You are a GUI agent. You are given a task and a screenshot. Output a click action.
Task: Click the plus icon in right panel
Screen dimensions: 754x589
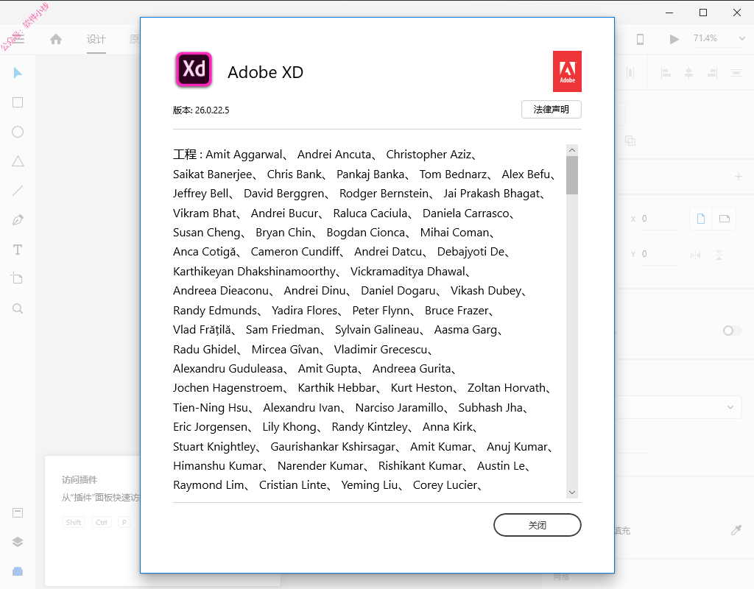coord(739,177)
